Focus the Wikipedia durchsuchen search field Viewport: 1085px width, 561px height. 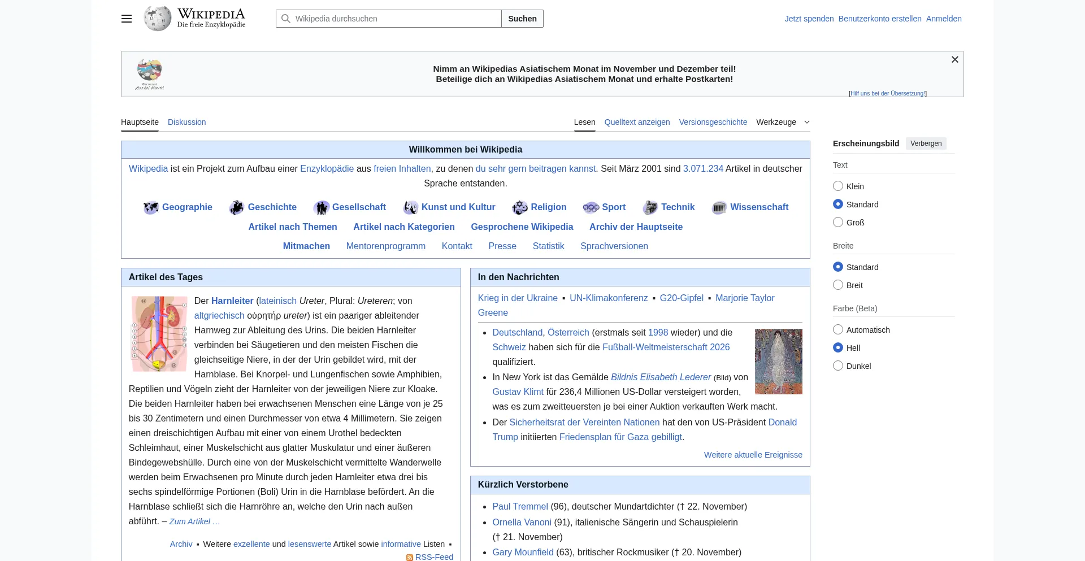tap(396, 19)
